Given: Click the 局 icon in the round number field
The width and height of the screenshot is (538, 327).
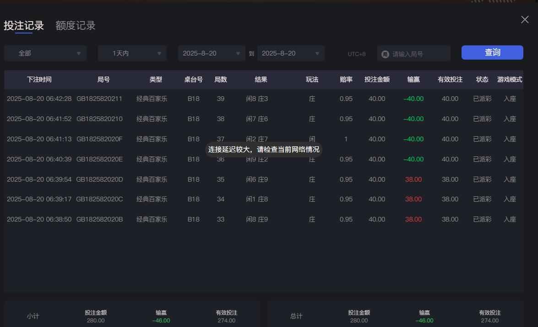Looking at the screenshot, I should (385, 53).
